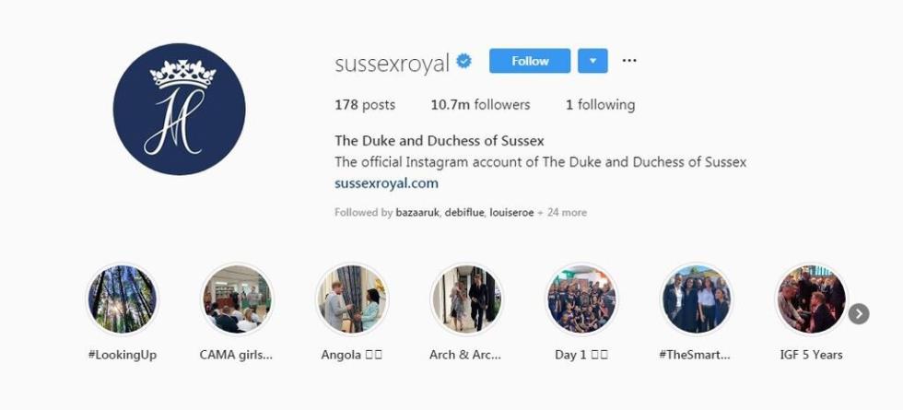
Task: Click the sussexroyal crown monogram profile picture
Action: [179, 109]
